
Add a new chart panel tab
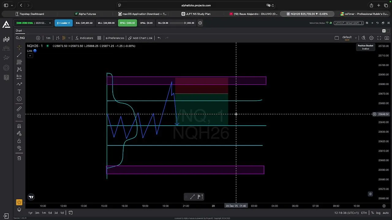[384, 31]
